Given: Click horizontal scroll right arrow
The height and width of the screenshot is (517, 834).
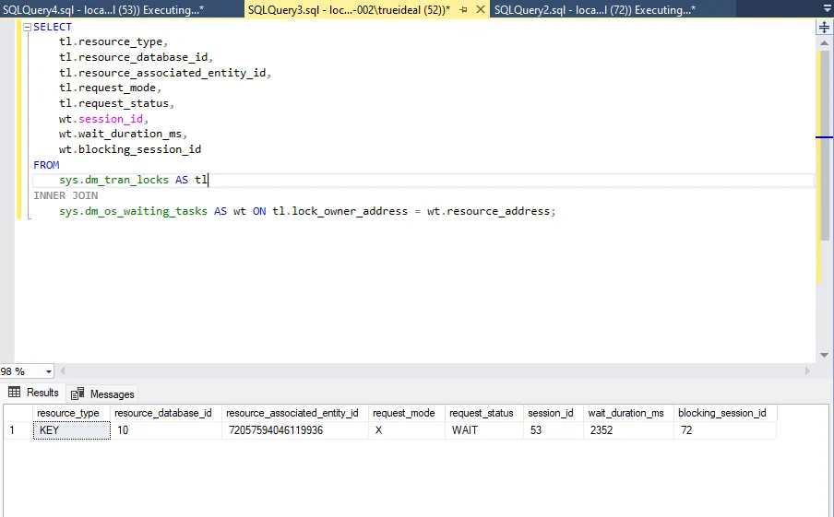Looking at the screenshot, I should [x=808, y=370].
